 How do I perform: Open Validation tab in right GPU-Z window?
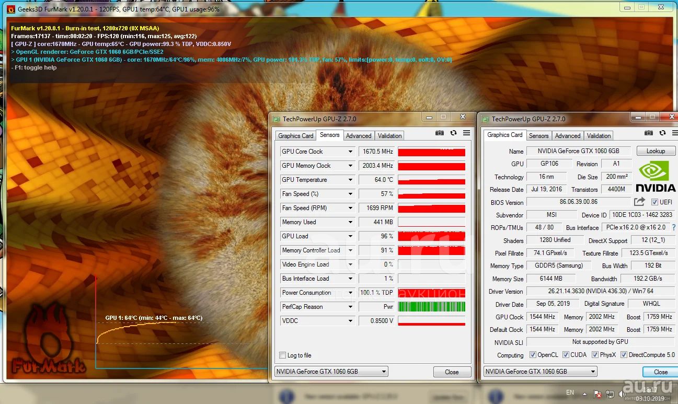tap(599, 136)
